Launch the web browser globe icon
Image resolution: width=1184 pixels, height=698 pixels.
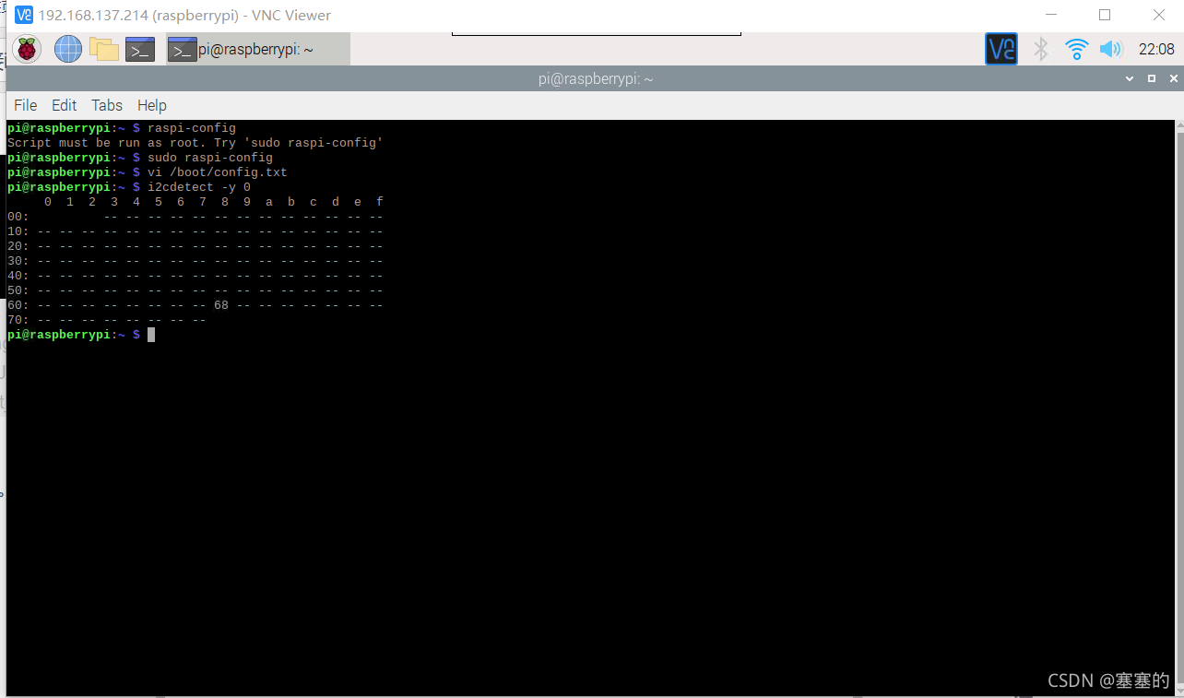tap(68, 49)
